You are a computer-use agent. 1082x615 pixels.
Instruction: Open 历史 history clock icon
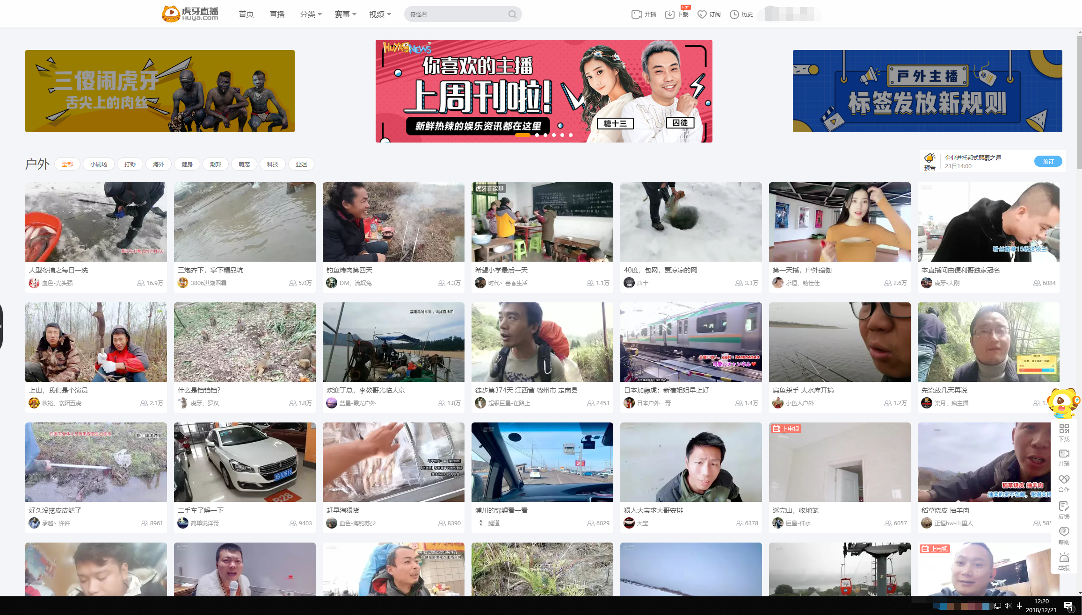(x=734, y=14)
